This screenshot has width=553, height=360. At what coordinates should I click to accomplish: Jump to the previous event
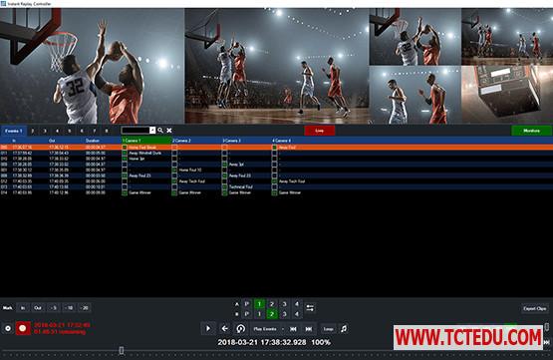(293, 329)
